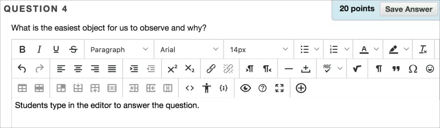Align text right

pyautogui.click(x=95, y=69)
